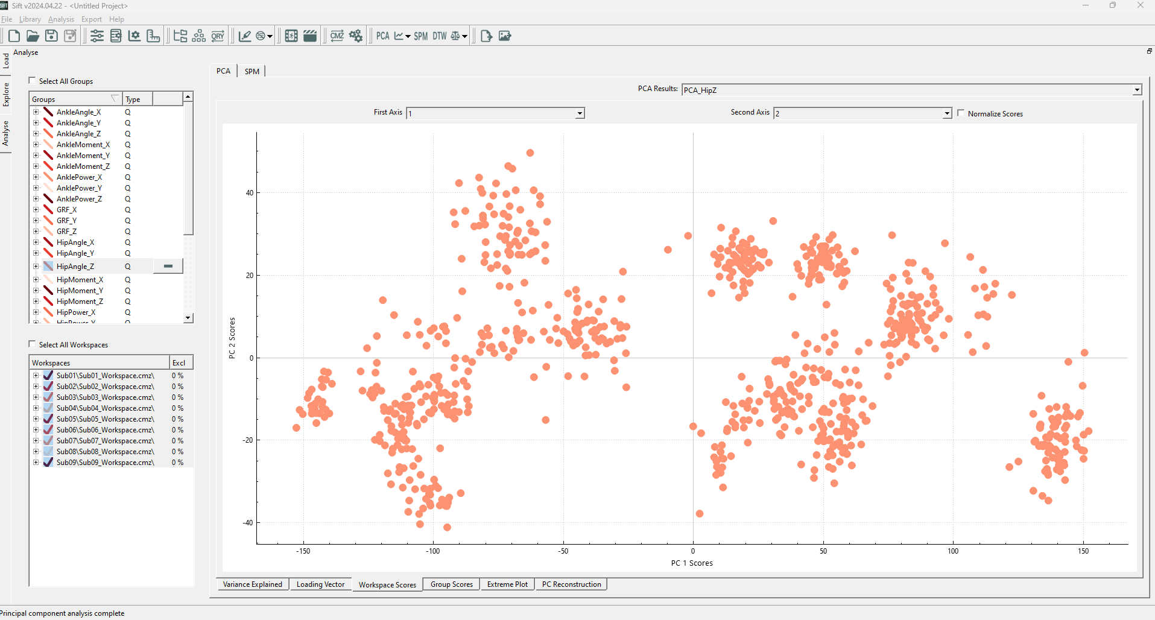Run PCA from the toolbar

click(x=383, y=36)
